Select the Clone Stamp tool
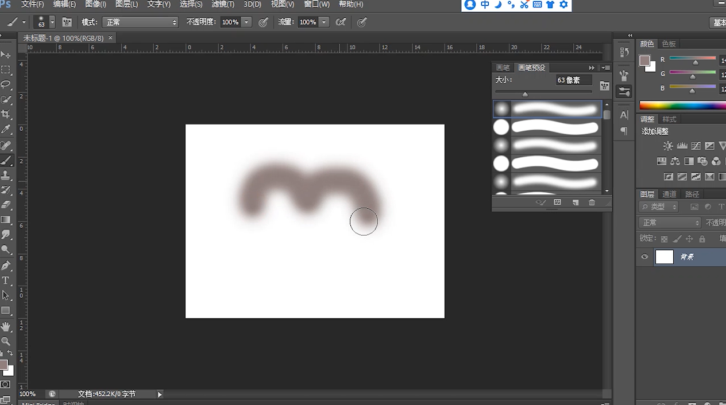This screenshot has width=726, height=405. 6,175
